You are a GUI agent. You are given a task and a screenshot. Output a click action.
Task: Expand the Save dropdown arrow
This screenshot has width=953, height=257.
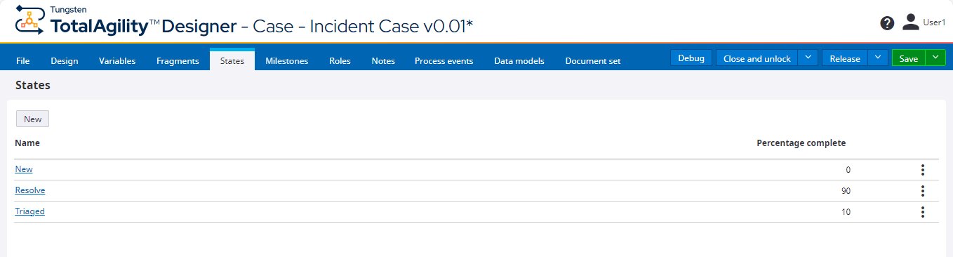(935, 58)
